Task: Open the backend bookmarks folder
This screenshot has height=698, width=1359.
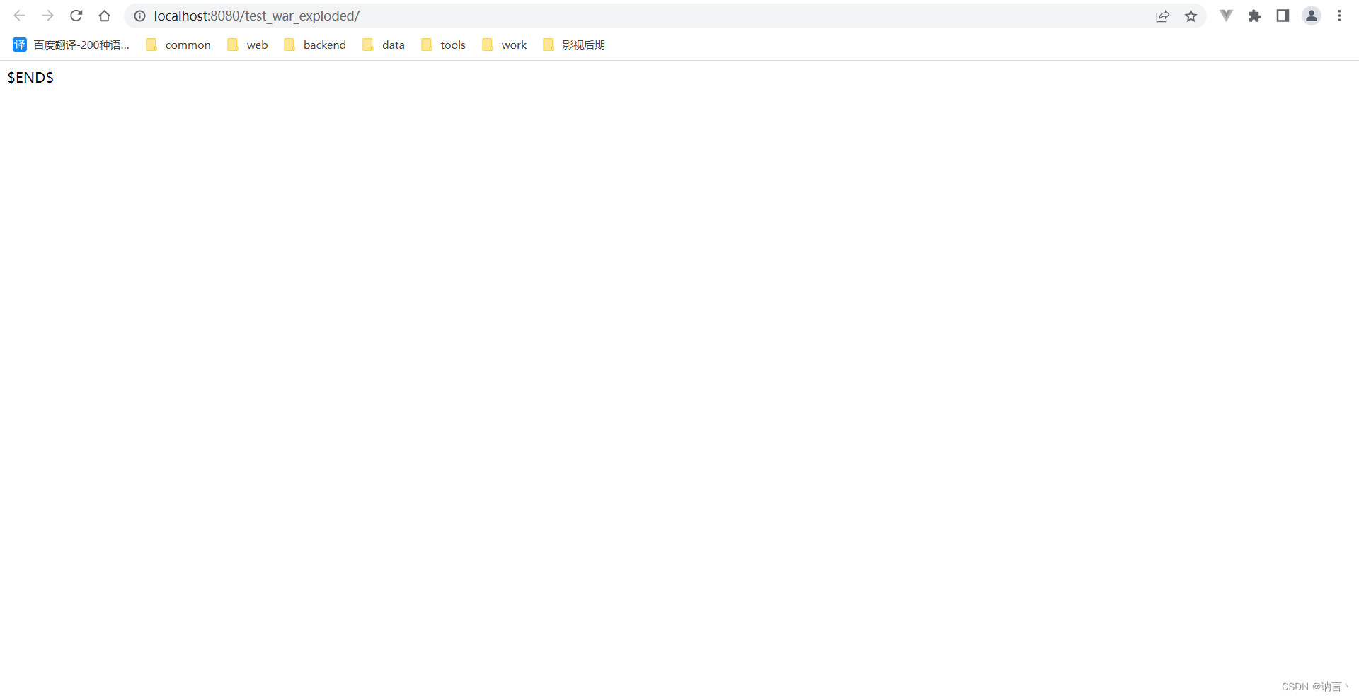Action: click(315, 45)
